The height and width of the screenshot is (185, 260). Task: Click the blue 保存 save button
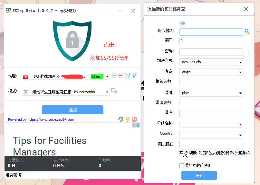point(199,175)
